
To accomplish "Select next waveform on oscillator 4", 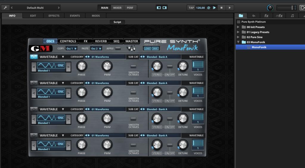I will [68, 146].
